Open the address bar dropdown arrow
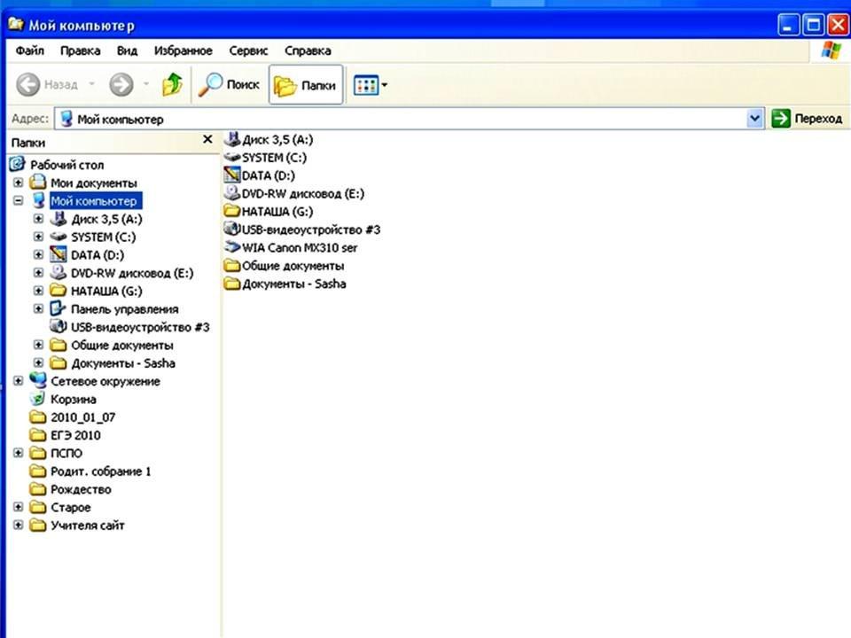The width and height of the screenshot is (851, 638). (x=755, y=119)
